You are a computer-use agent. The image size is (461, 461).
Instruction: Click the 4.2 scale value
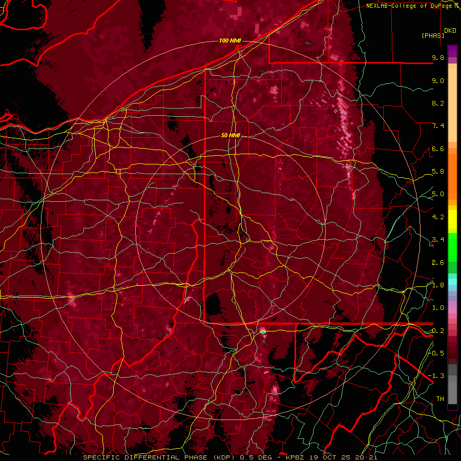click(438, 217)
